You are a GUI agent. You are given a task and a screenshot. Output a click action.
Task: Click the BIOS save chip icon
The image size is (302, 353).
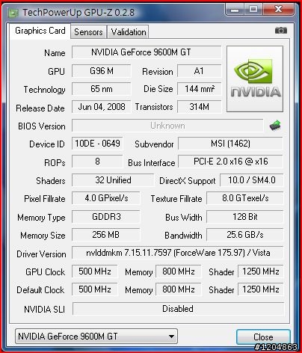275,126
